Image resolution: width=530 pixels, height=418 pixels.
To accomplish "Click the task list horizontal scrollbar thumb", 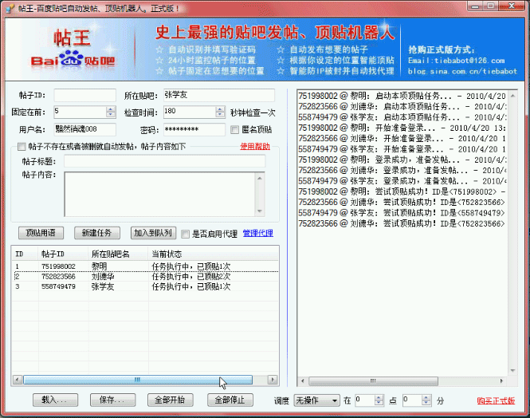I will click(138, 380).
